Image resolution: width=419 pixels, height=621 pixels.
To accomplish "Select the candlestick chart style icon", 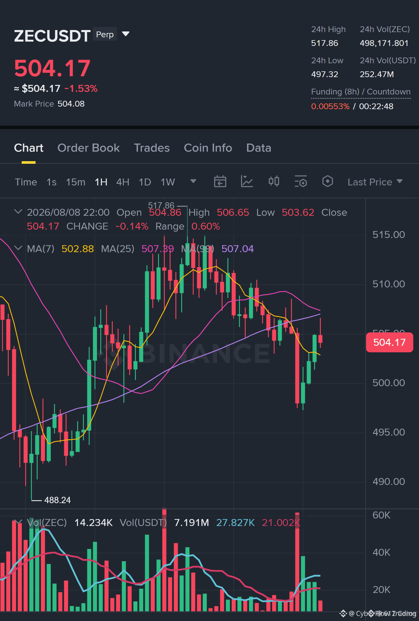I will 274,182.
